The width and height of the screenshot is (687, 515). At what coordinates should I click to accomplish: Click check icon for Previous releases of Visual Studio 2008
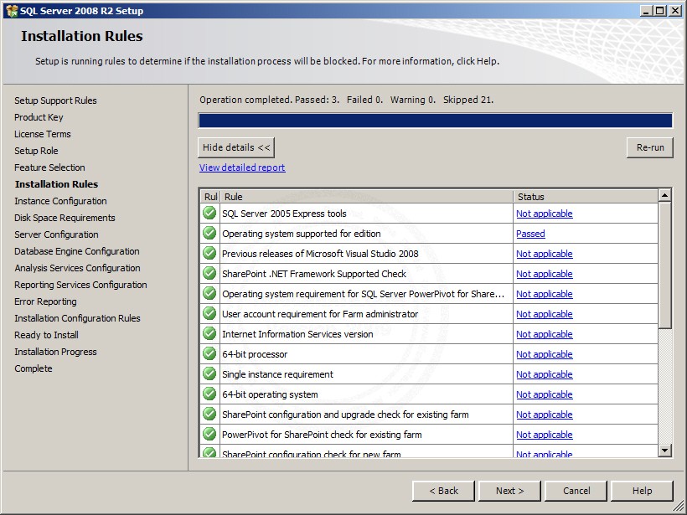(209, 254)
